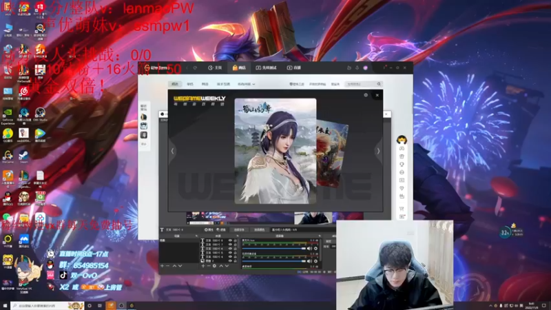Remove the selected source in OBS

209,266
